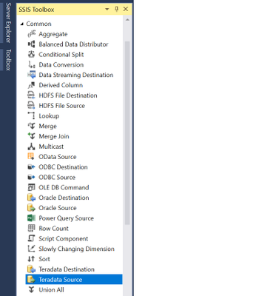The image size is (270, 296).
Task: Click the Lookup transformation icon
Action: point(31,115)
